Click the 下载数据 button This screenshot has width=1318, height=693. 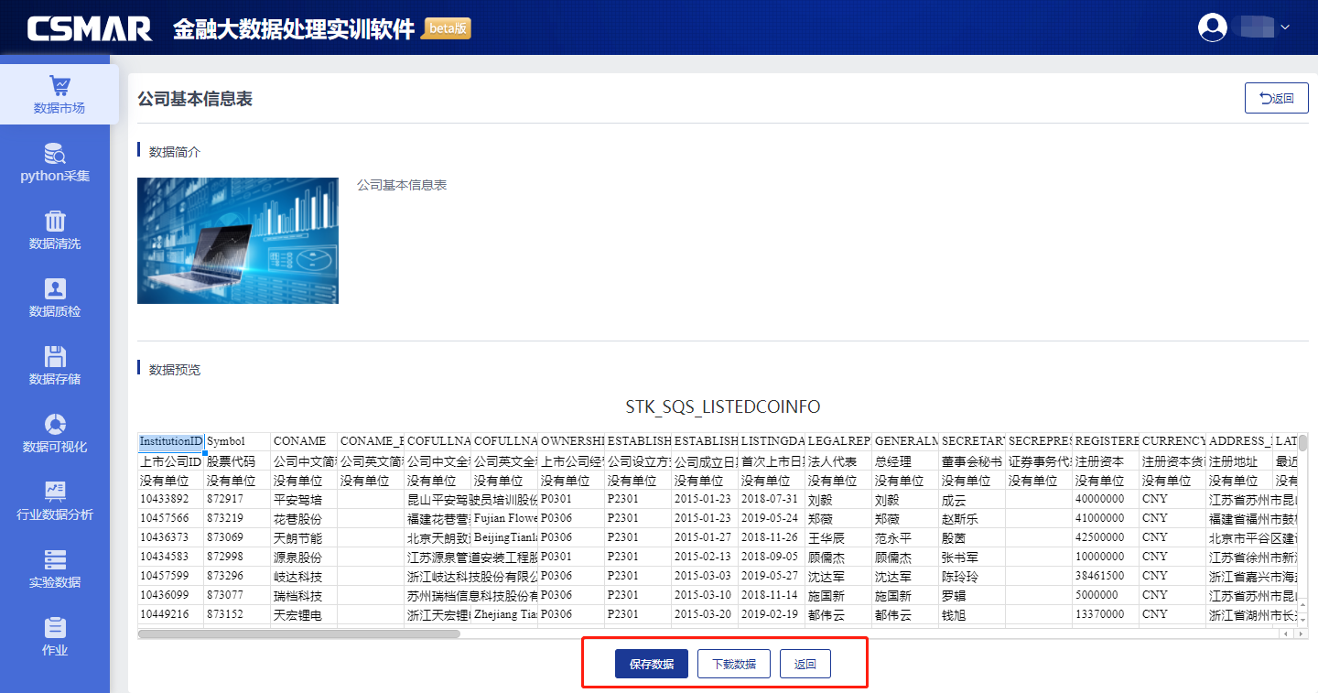point(733,665)
